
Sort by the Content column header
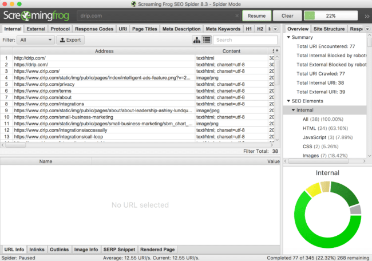click(x=231, y=51)
